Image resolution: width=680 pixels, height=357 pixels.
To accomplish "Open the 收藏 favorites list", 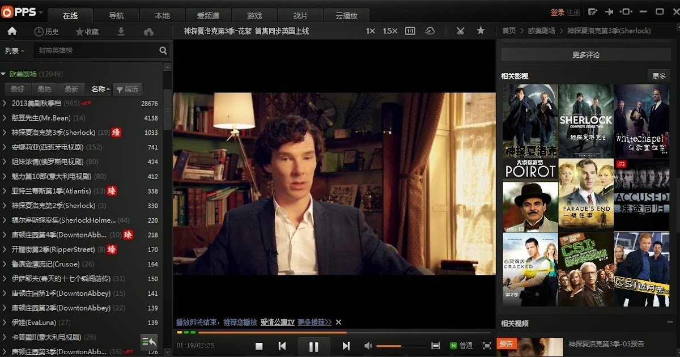I will (x=87, y=32).
